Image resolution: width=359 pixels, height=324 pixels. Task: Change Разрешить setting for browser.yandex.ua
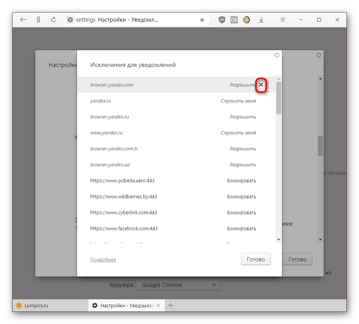243,165
